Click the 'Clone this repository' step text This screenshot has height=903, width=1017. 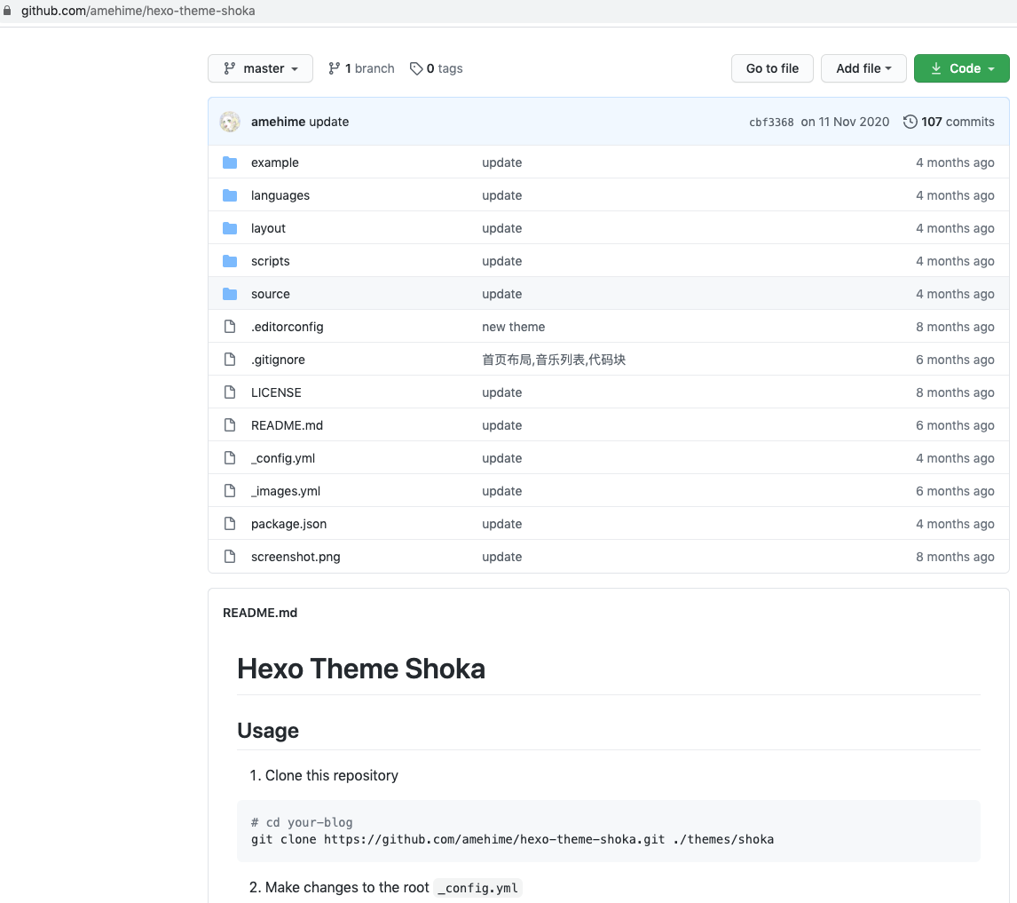(x=331, y=775)
